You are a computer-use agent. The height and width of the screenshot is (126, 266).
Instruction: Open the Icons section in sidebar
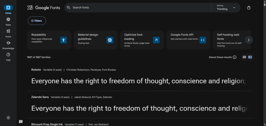point(8,33)
